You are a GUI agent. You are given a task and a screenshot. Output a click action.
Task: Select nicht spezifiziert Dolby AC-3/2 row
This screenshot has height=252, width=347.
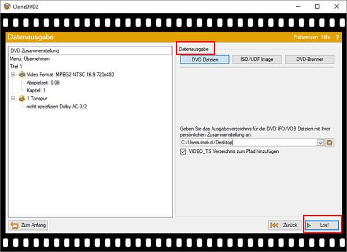pyautogui.click(x=57, y=107)
